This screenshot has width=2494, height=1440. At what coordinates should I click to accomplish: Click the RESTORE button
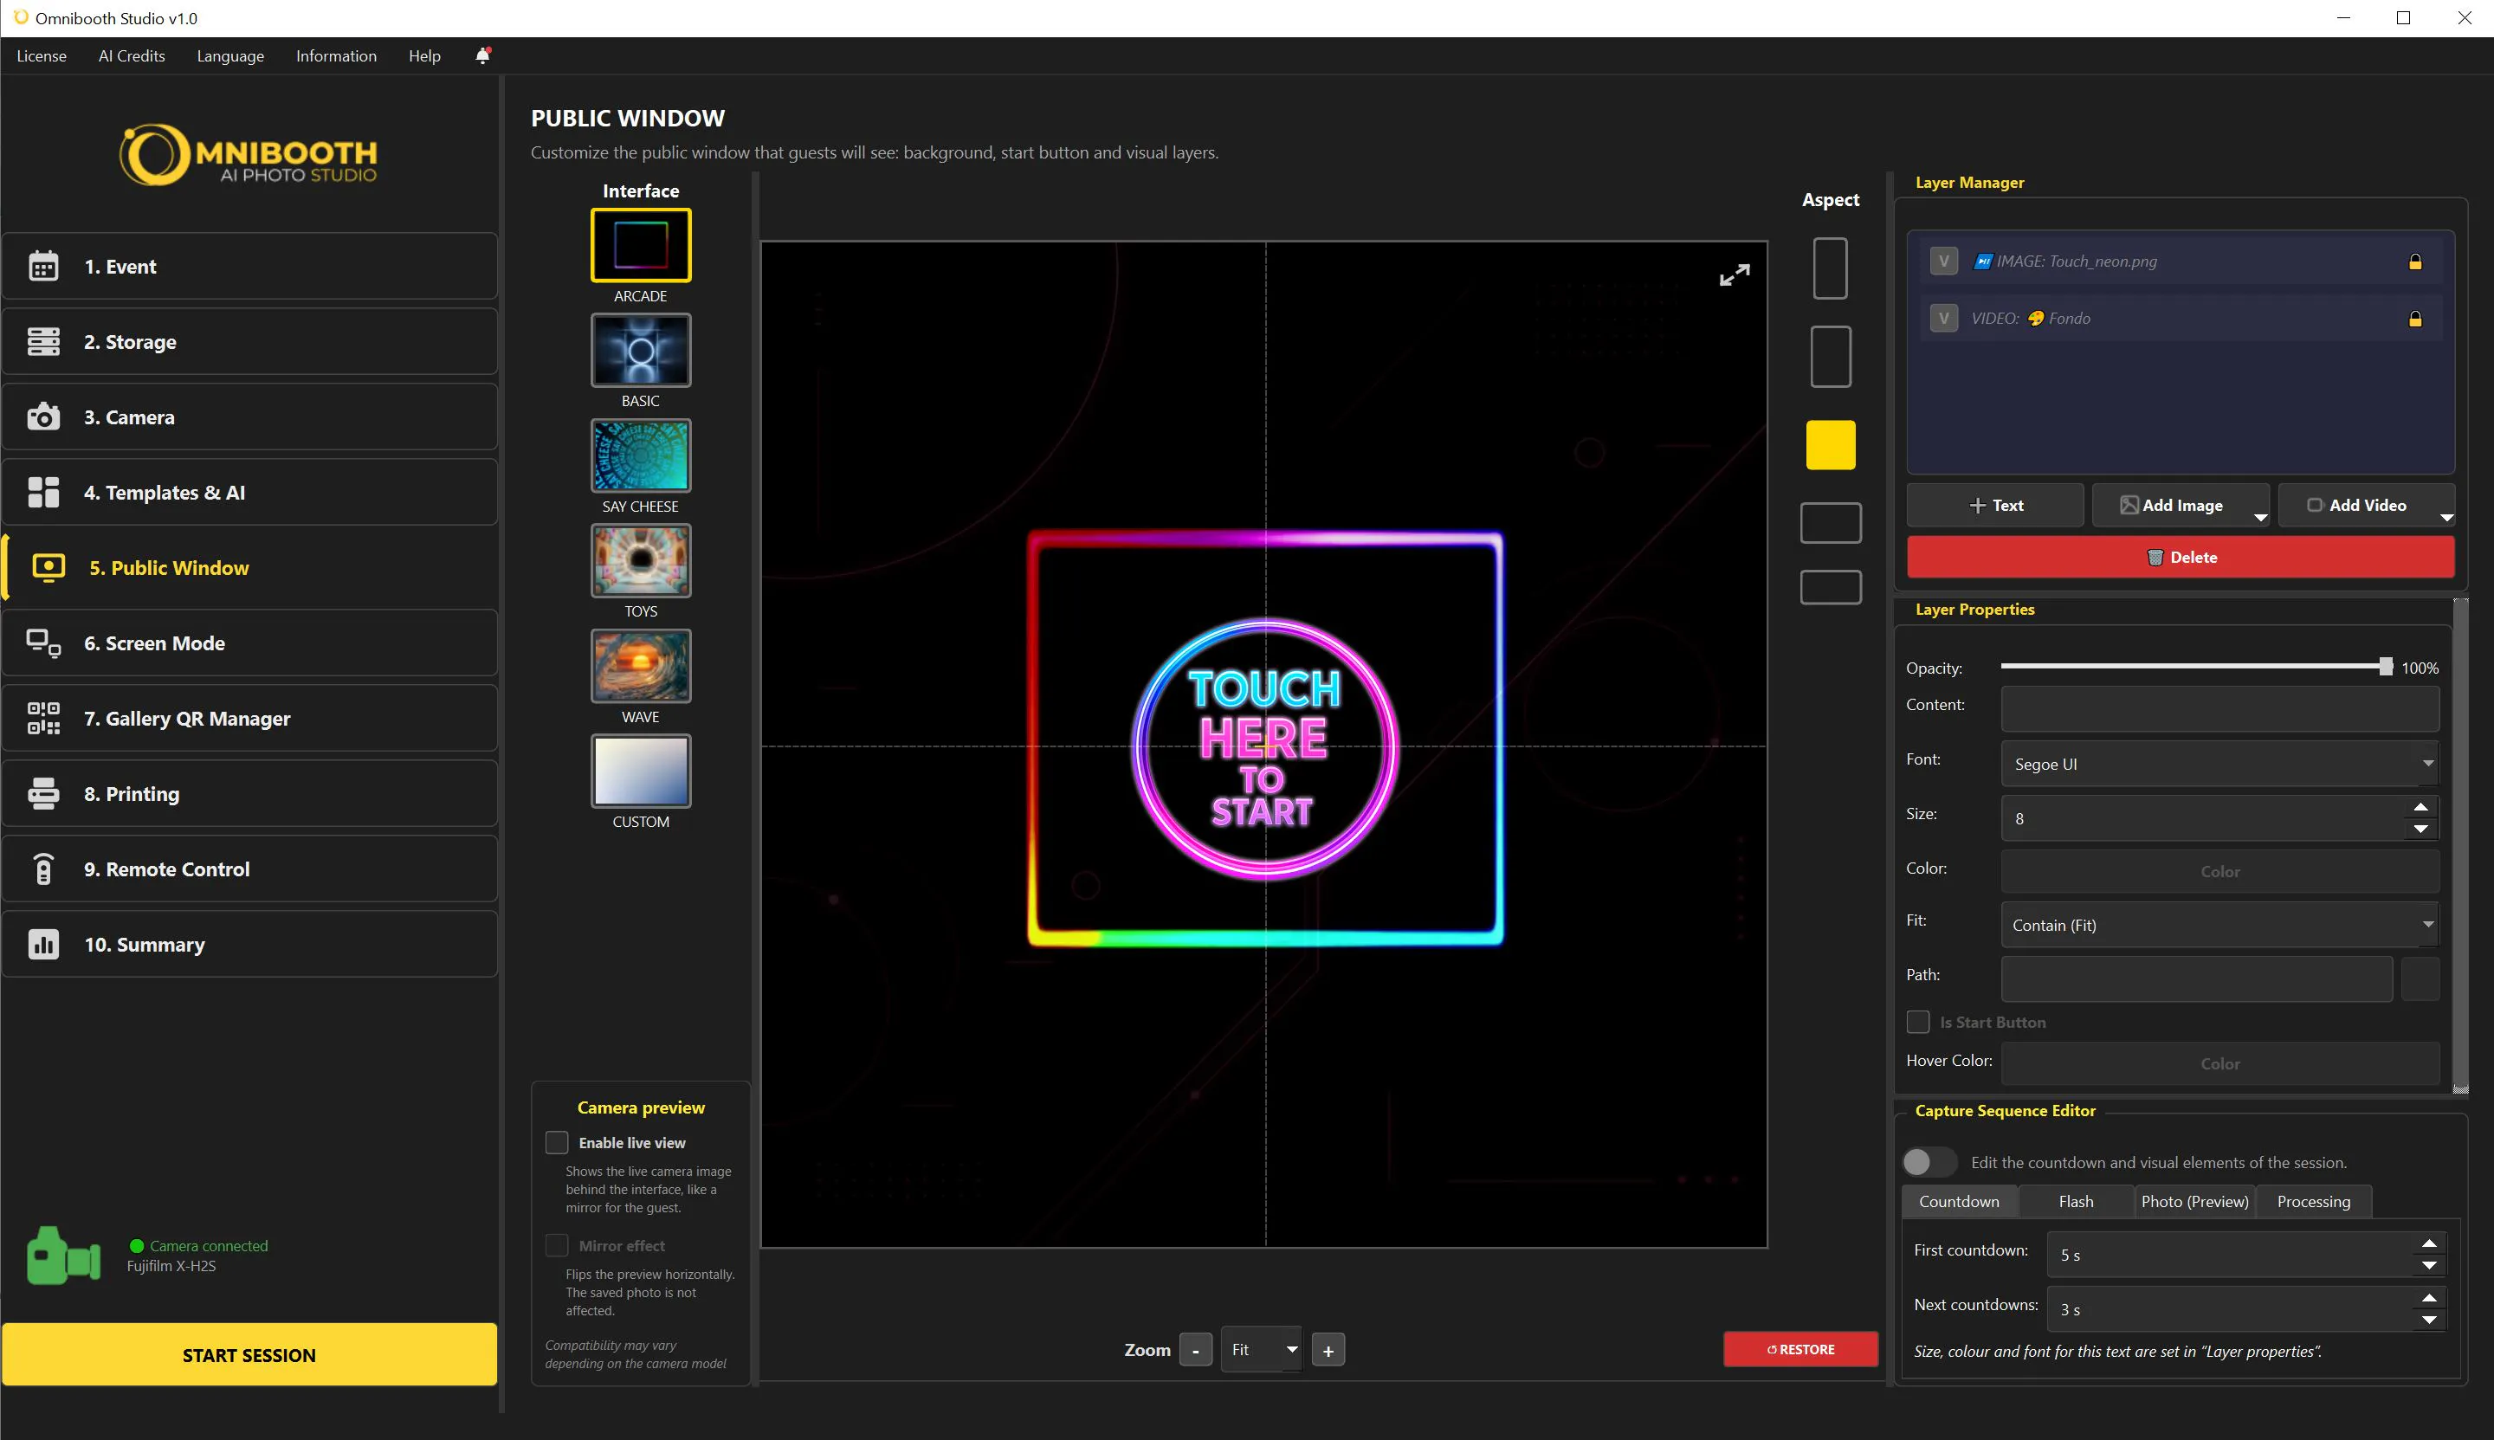click(1799, 1349)
